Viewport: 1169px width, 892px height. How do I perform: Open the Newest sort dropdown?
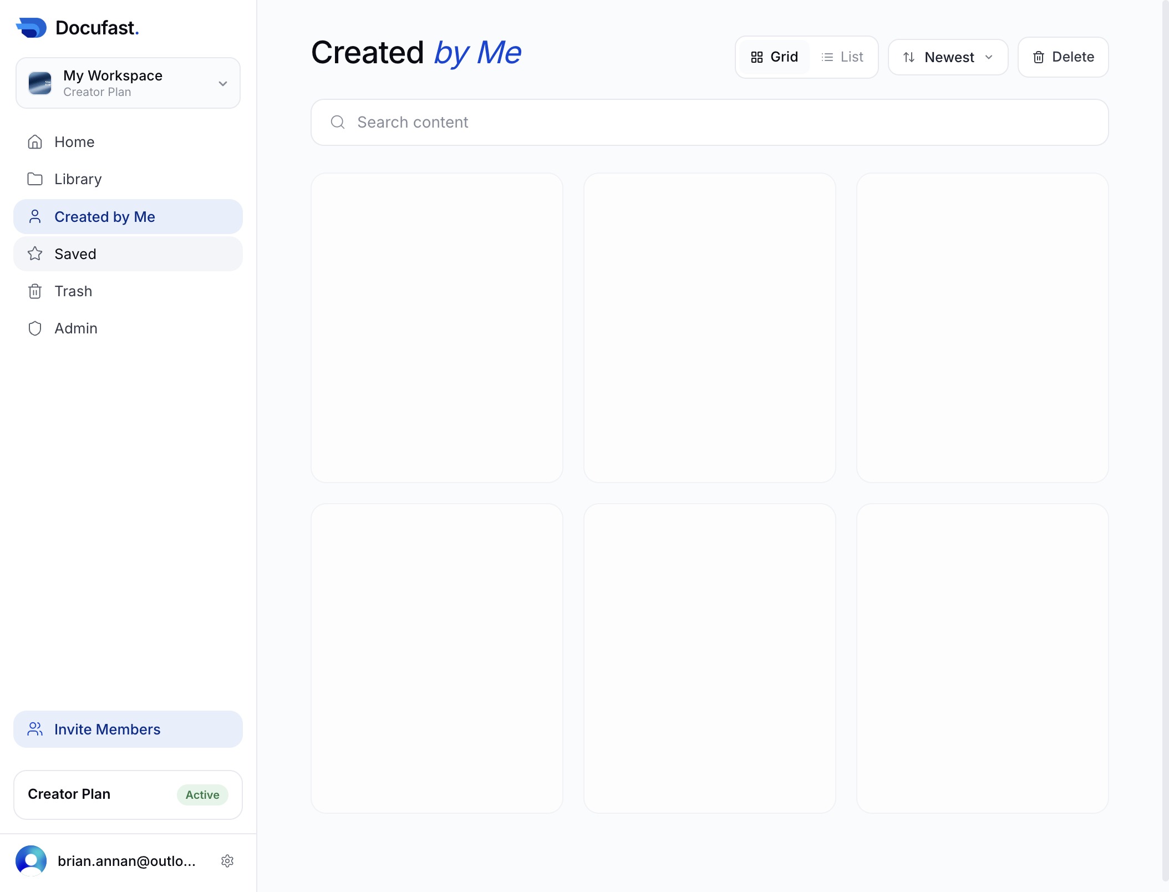pyautogui.click(x=948, y=57)
